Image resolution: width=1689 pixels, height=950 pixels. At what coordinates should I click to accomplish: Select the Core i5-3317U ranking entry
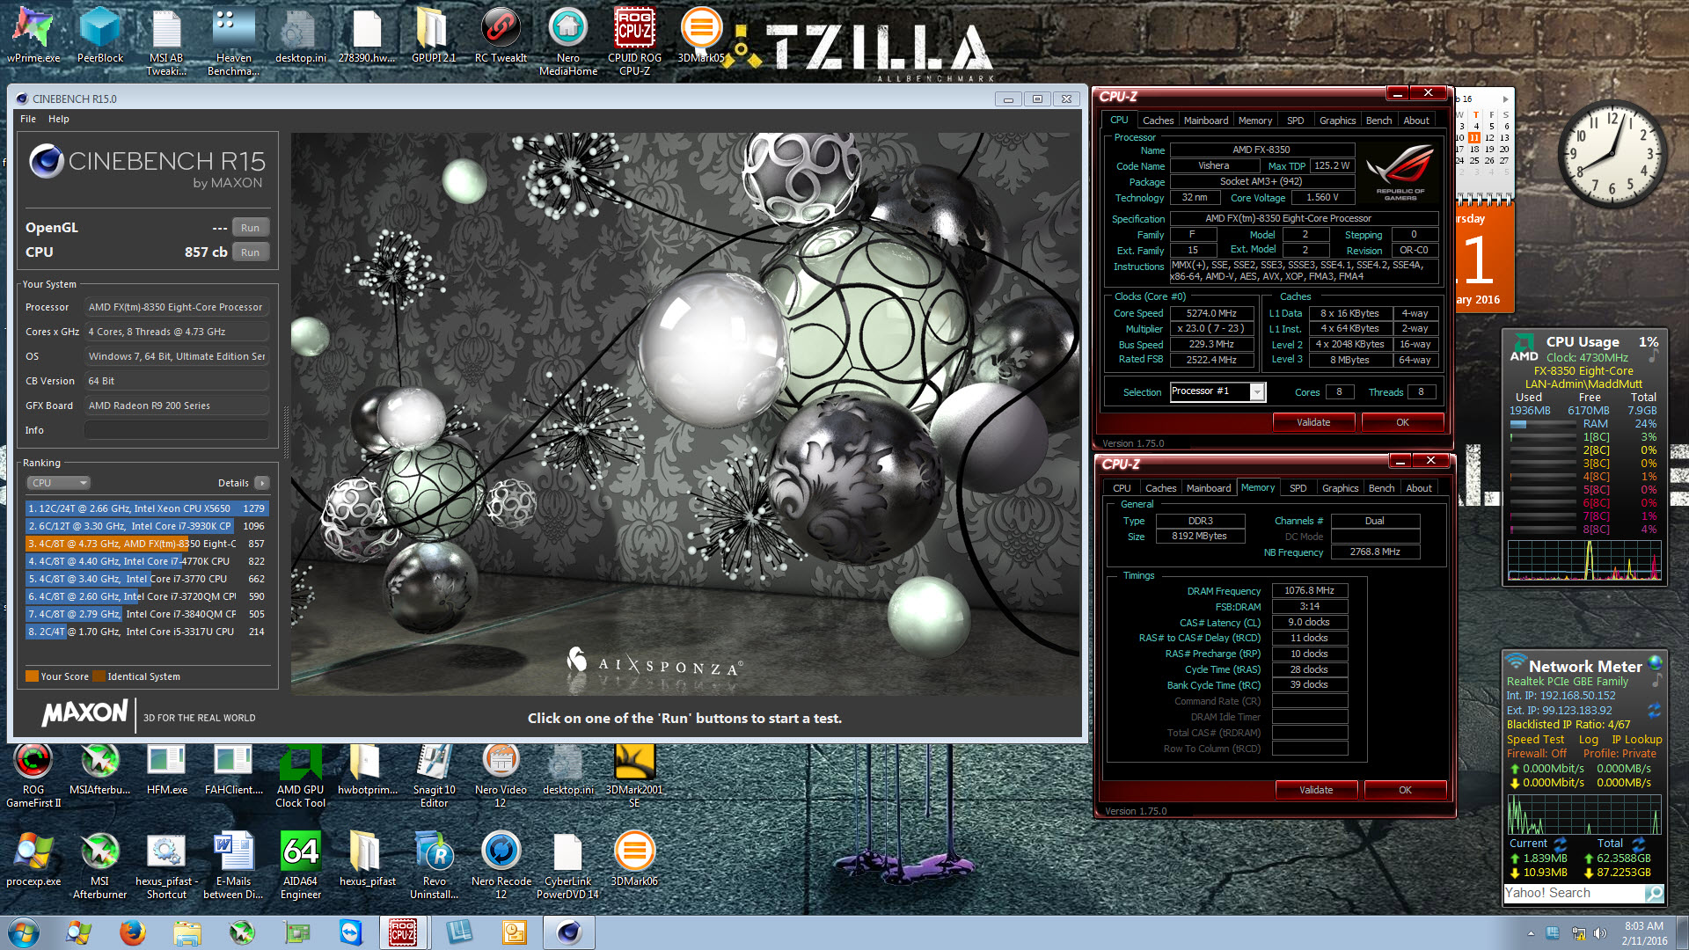click(x=147, y=632)
